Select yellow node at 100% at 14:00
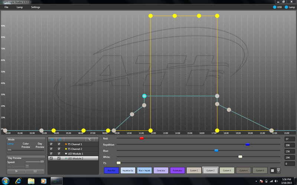The width and height of the screenshot is (297, 185). (x=174, y=16)
